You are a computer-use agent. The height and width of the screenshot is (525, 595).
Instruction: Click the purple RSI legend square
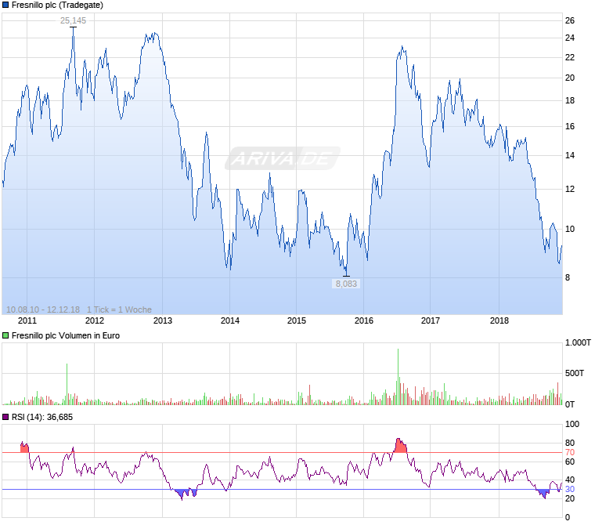(5, 417)
